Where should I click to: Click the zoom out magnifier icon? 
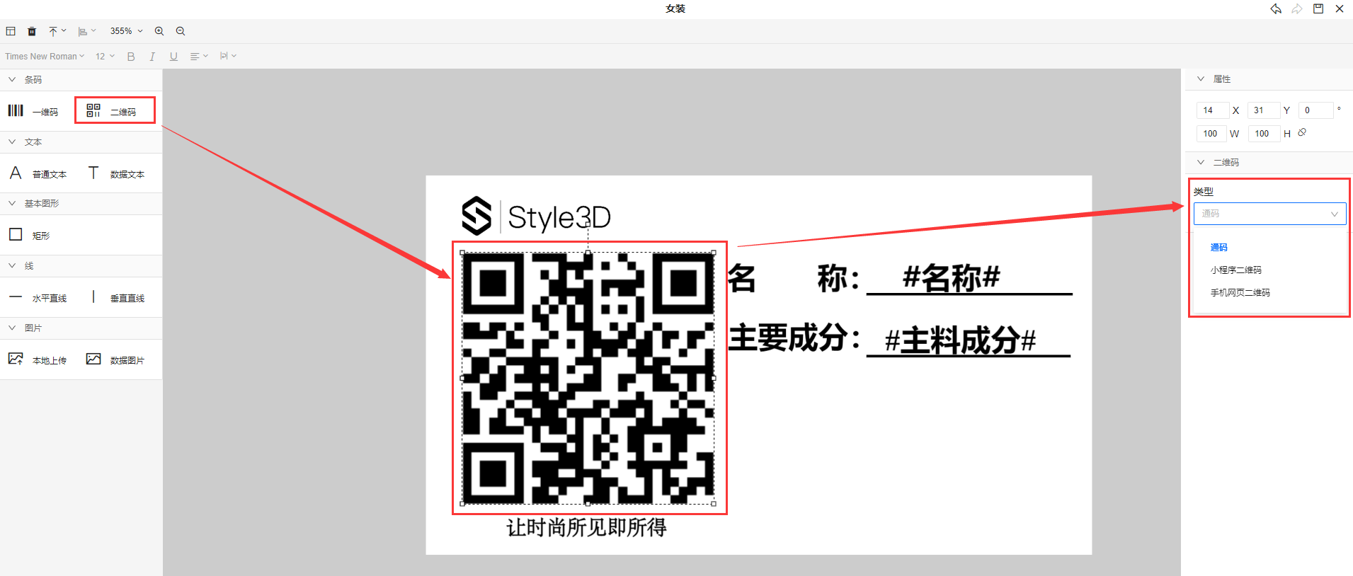point(181,31)
